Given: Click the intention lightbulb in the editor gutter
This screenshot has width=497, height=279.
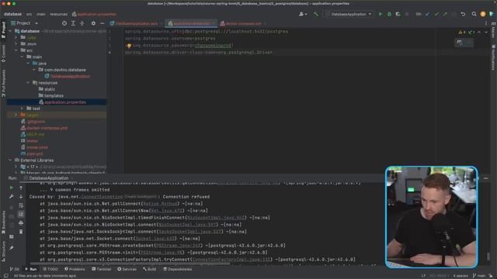Looking at the screenshot, I should (x=129, y=46).
